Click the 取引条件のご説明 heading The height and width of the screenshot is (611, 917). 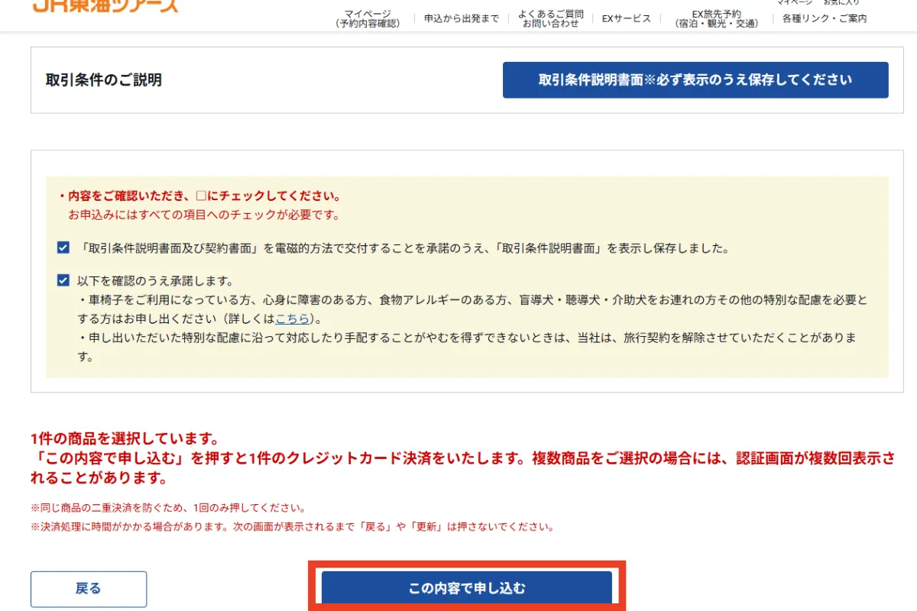104,80
